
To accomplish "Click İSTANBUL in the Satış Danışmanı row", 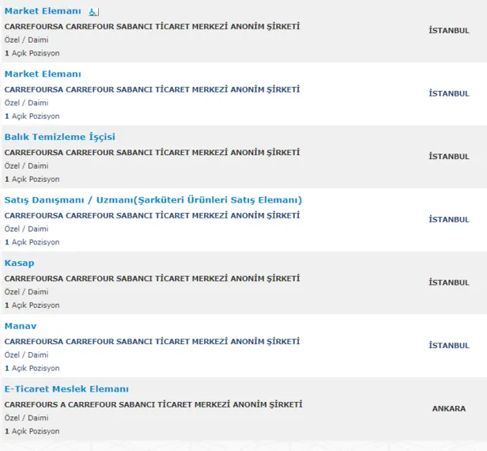I will [448, 219].
